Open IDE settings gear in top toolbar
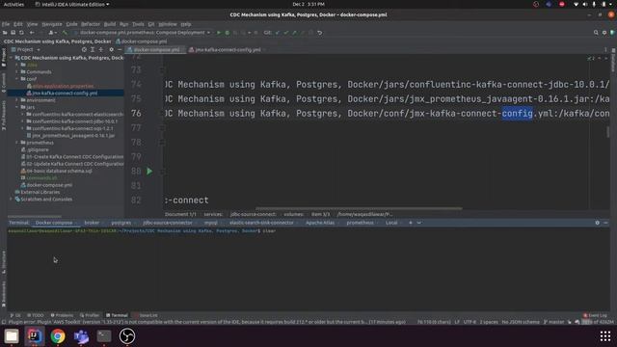This screenshot has height=347, width=617. coord(604,33)
